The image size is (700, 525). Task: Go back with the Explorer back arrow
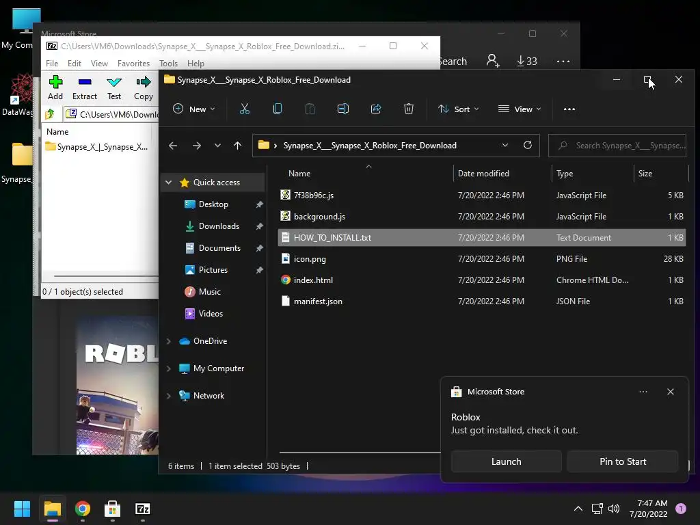coord(173,146)
